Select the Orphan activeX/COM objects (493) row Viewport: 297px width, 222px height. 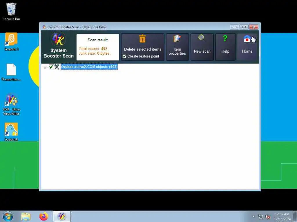pyautogui.click(x=89, y=67)
